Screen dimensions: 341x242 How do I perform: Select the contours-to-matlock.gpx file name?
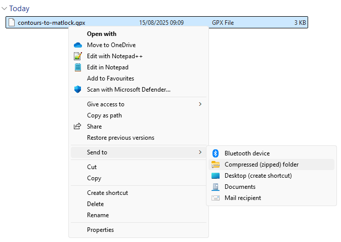(x=52, y=23)
